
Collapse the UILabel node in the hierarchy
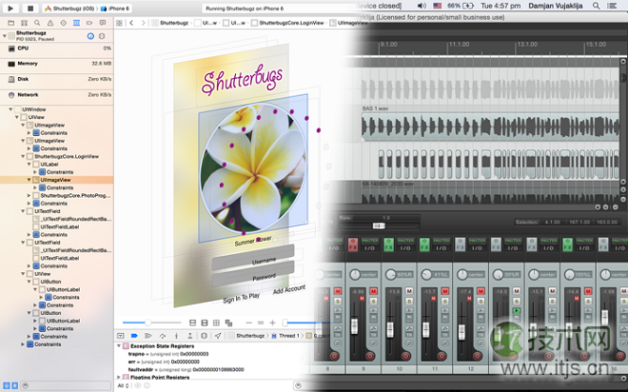pos(29,165)
